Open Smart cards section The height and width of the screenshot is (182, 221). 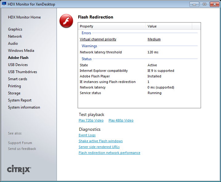click(x=18, y=79)
